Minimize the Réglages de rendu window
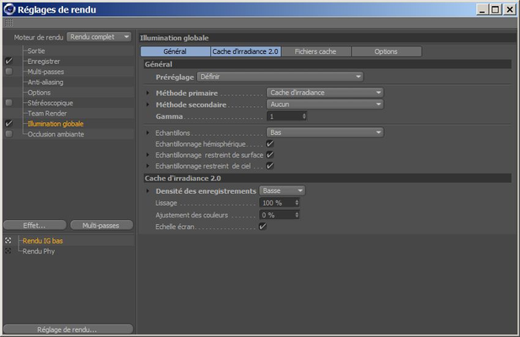The height and width of the screenshot is (337, 520). point(482,9)
